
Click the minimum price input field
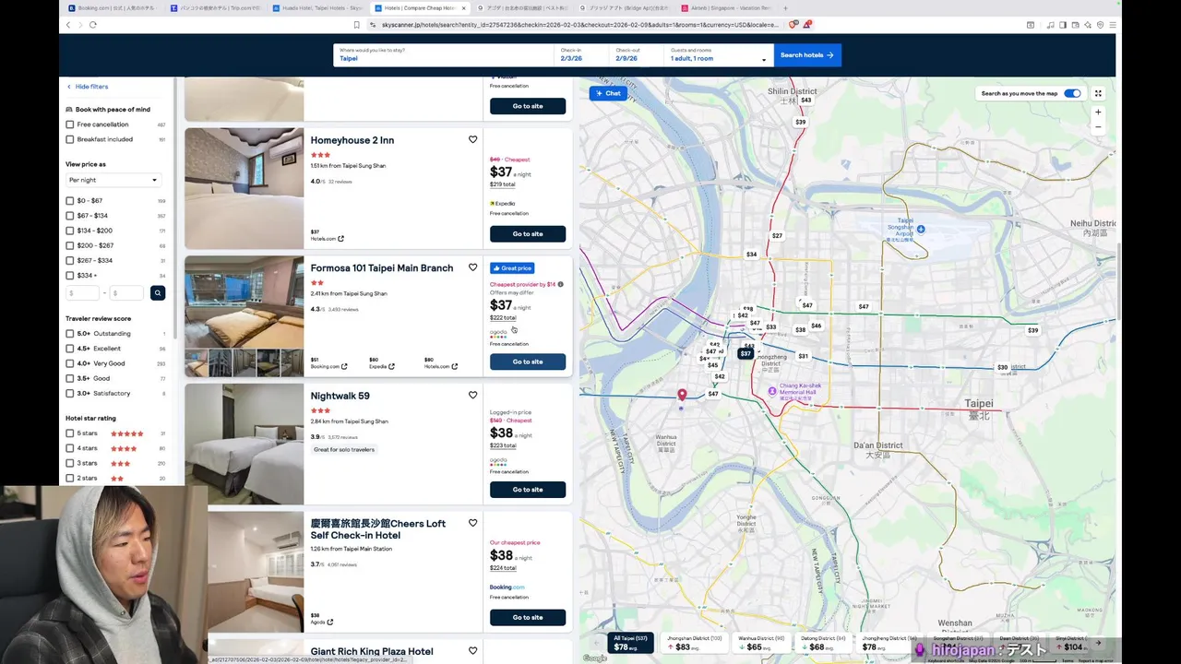coord(82,292)
